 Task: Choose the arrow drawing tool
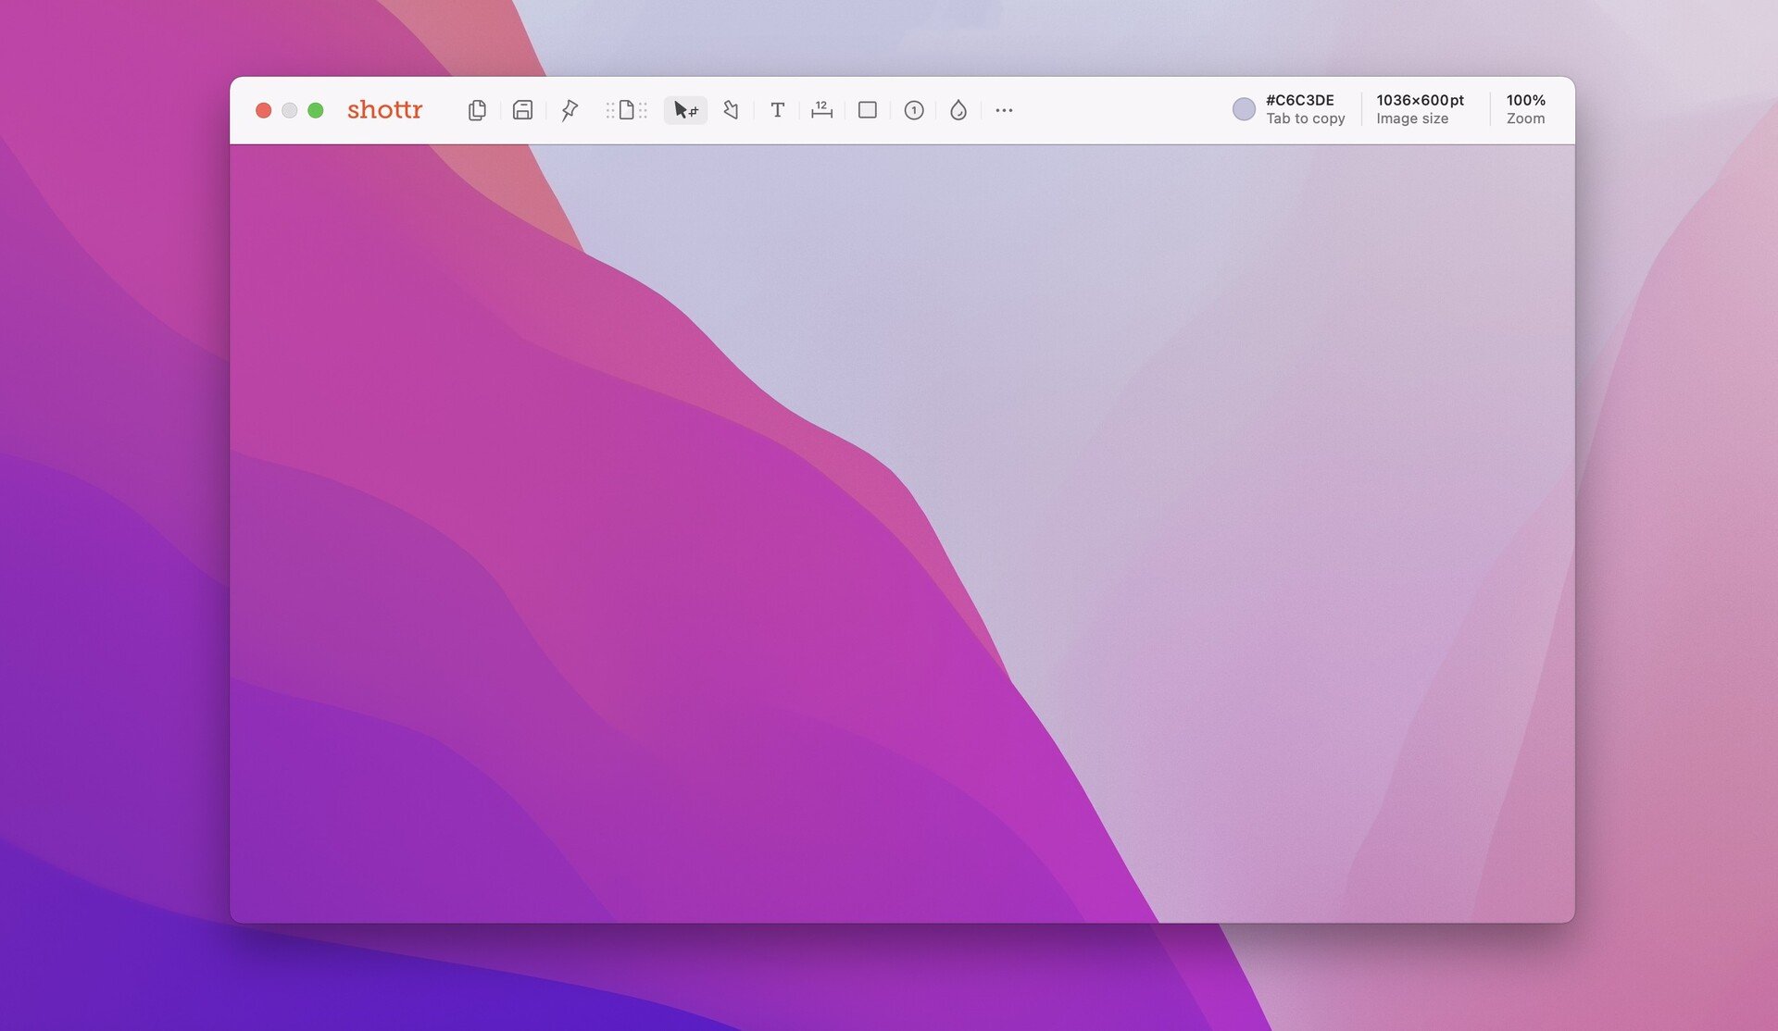pos(731,110)
